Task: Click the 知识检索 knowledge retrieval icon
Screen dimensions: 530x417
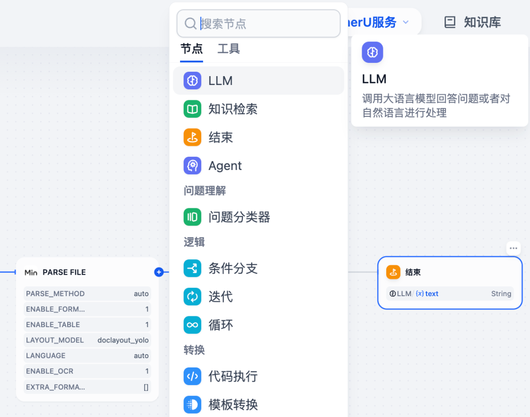Action: coord(192,109)
